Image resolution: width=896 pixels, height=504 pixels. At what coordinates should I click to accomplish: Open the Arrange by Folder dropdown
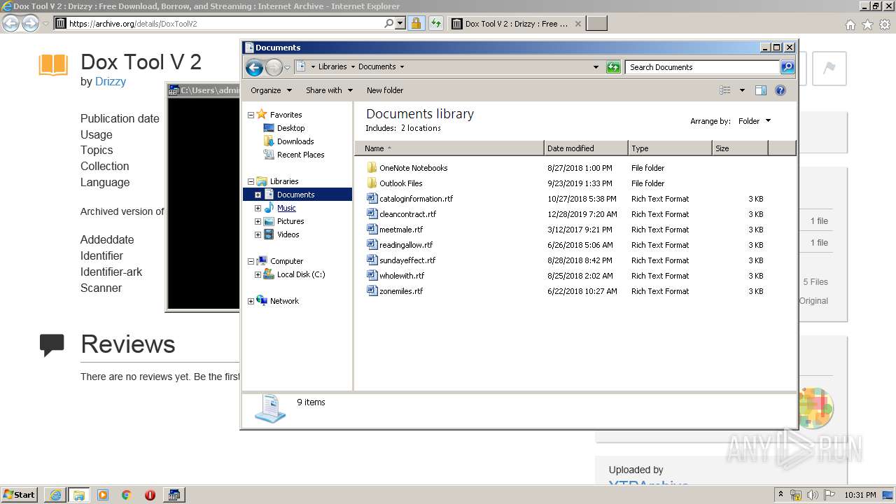coord(754,121)
